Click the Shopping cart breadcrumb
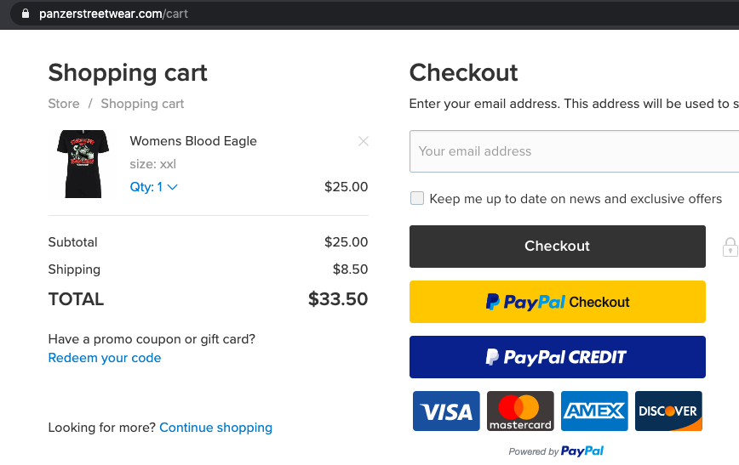This screenshot has width=739, height=465. point(142,104)
